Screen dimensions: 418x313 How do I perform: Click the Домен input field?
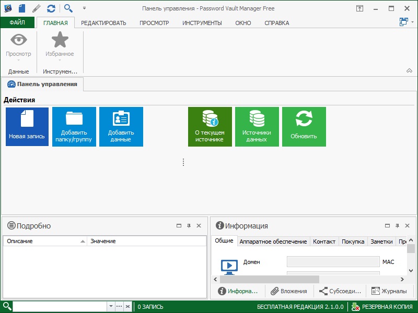pyautogui.click(x=333, y=262)
